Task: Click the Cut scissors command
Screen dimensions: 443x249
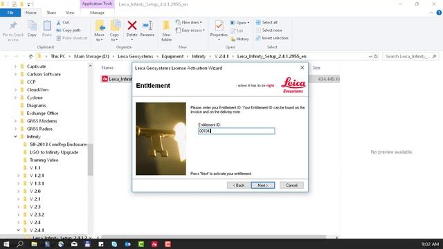Action: coord(63,22)
